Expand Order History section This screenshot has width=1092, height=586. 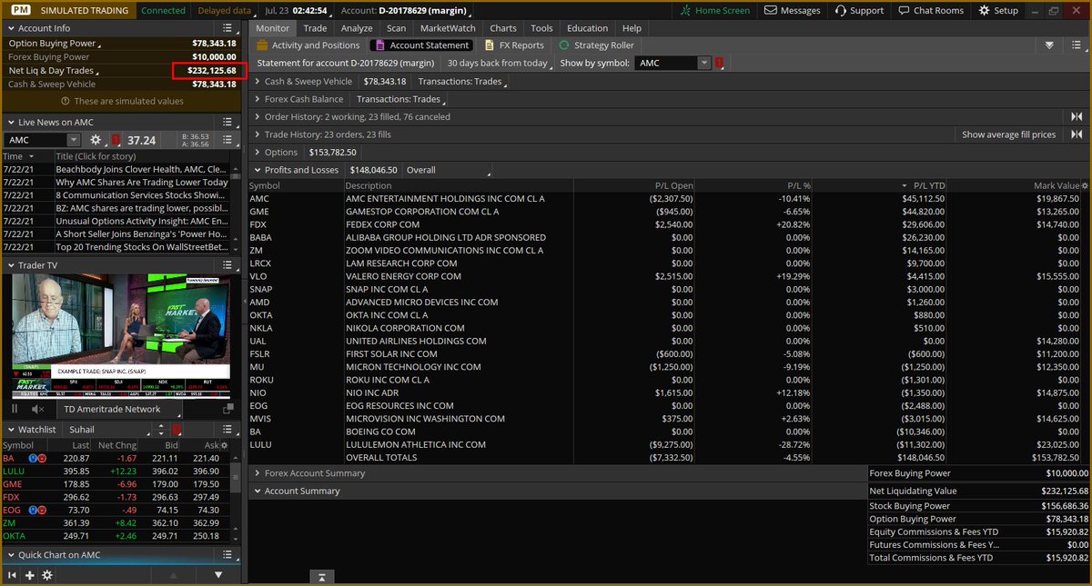[x=258, y=116]
